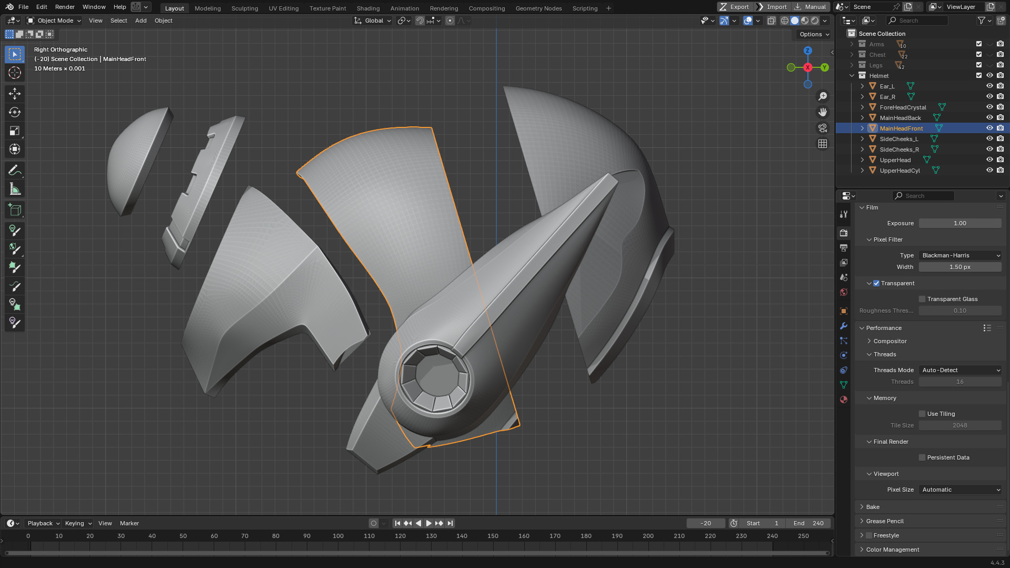Screen dimensions: 1010x568
Task: Select the Annotate tool
Action: coord(15,170)
